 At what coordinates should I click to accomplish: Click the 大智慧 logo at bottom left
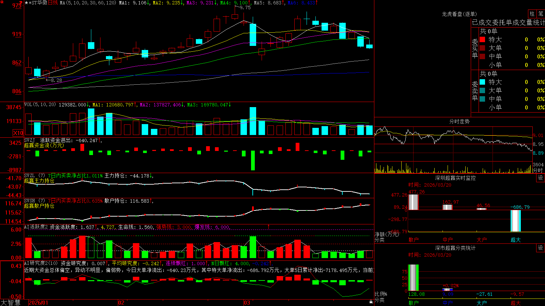(x=11, y=303)
